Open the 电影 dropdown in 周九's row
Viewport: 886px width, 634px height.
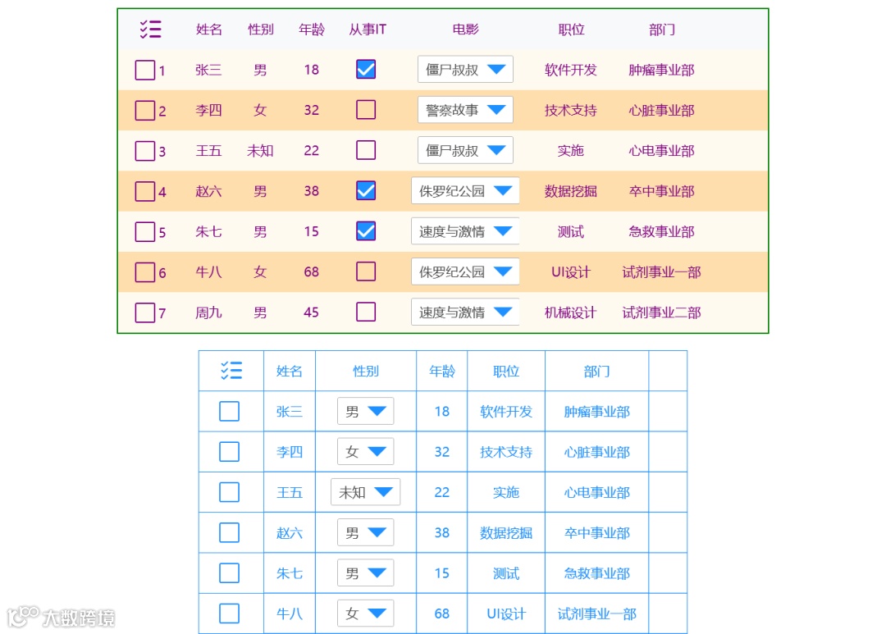465,312
